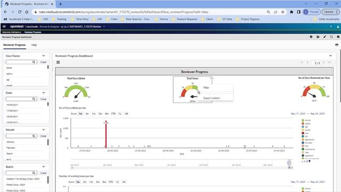Click search icon in Date filter
This screenshot has height=192, width=341.
click(34, 99)
